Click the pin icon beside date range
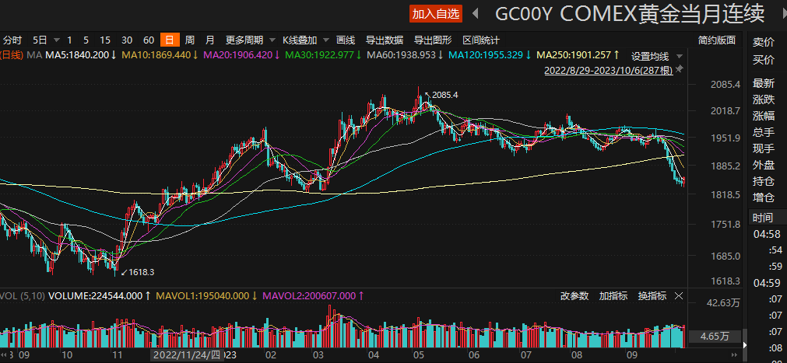The width and height of the screenshot is (787, 363). (680, 70)
